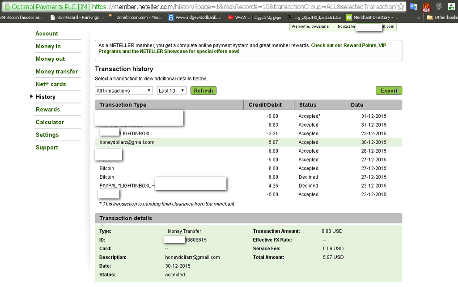
Task: Click the Accepted* status cell
Action: tap(310, 116)
